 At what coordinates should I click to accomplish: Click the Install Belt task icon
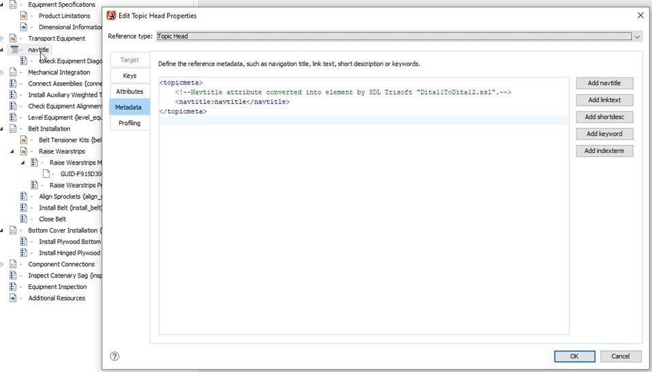tap(24, 207)
